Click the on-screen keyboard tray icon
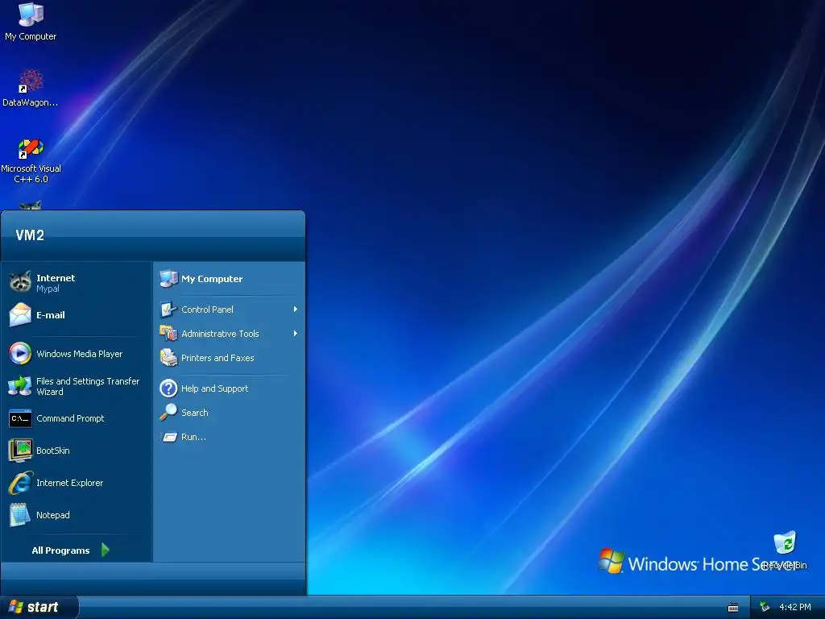The image size is (825, 619). click(733, 608)
